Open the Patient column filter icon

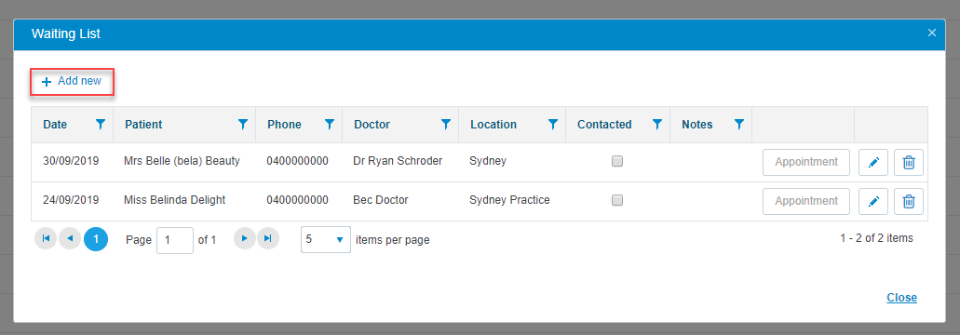(243, 124)
